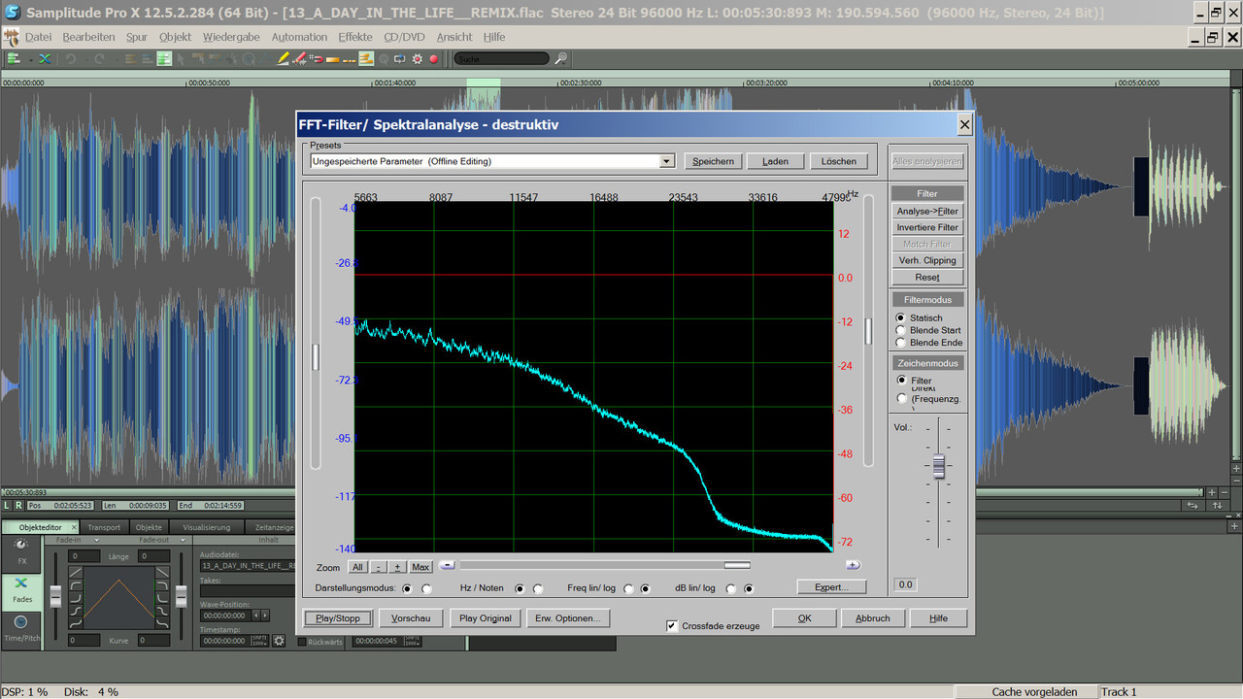
Task: Open the undo history dropdown arrow
Action: coord(85,59)
